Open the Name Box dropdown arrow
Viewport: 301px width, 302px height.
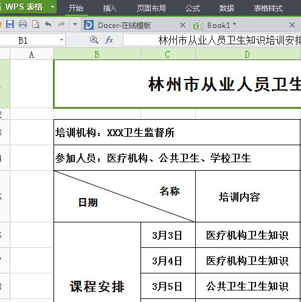[61, 40]
